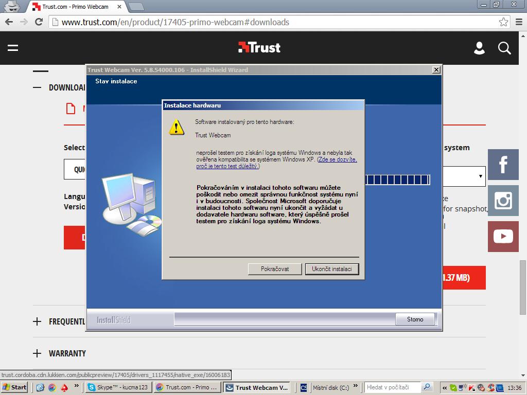Viewport: 527px width, 395px height.
Task: Switch to Skype window in taskbar
Action: point(119,387)
